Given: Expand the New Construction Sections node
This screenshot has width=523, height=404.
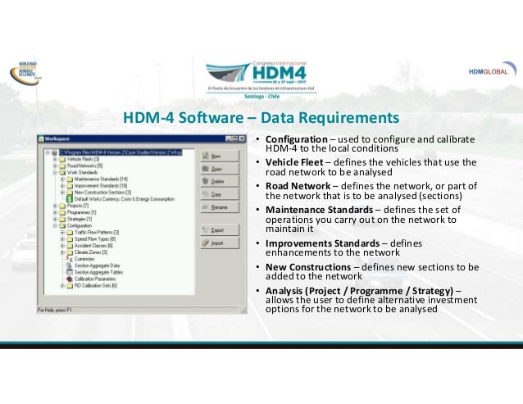Looking at the screenshot, I should (62, 193).
